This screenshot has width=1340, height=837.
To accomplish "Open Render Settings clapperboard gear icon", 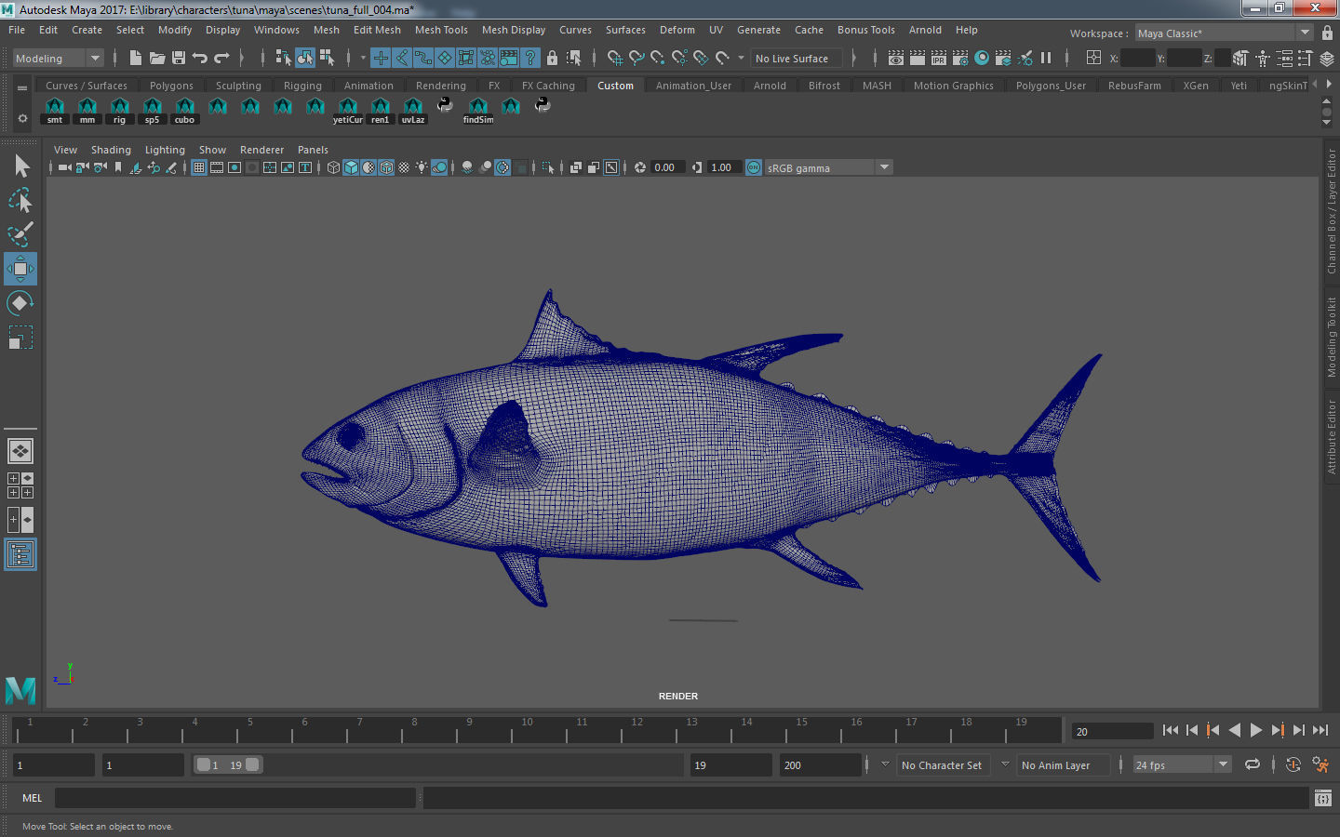I will 959,58.
